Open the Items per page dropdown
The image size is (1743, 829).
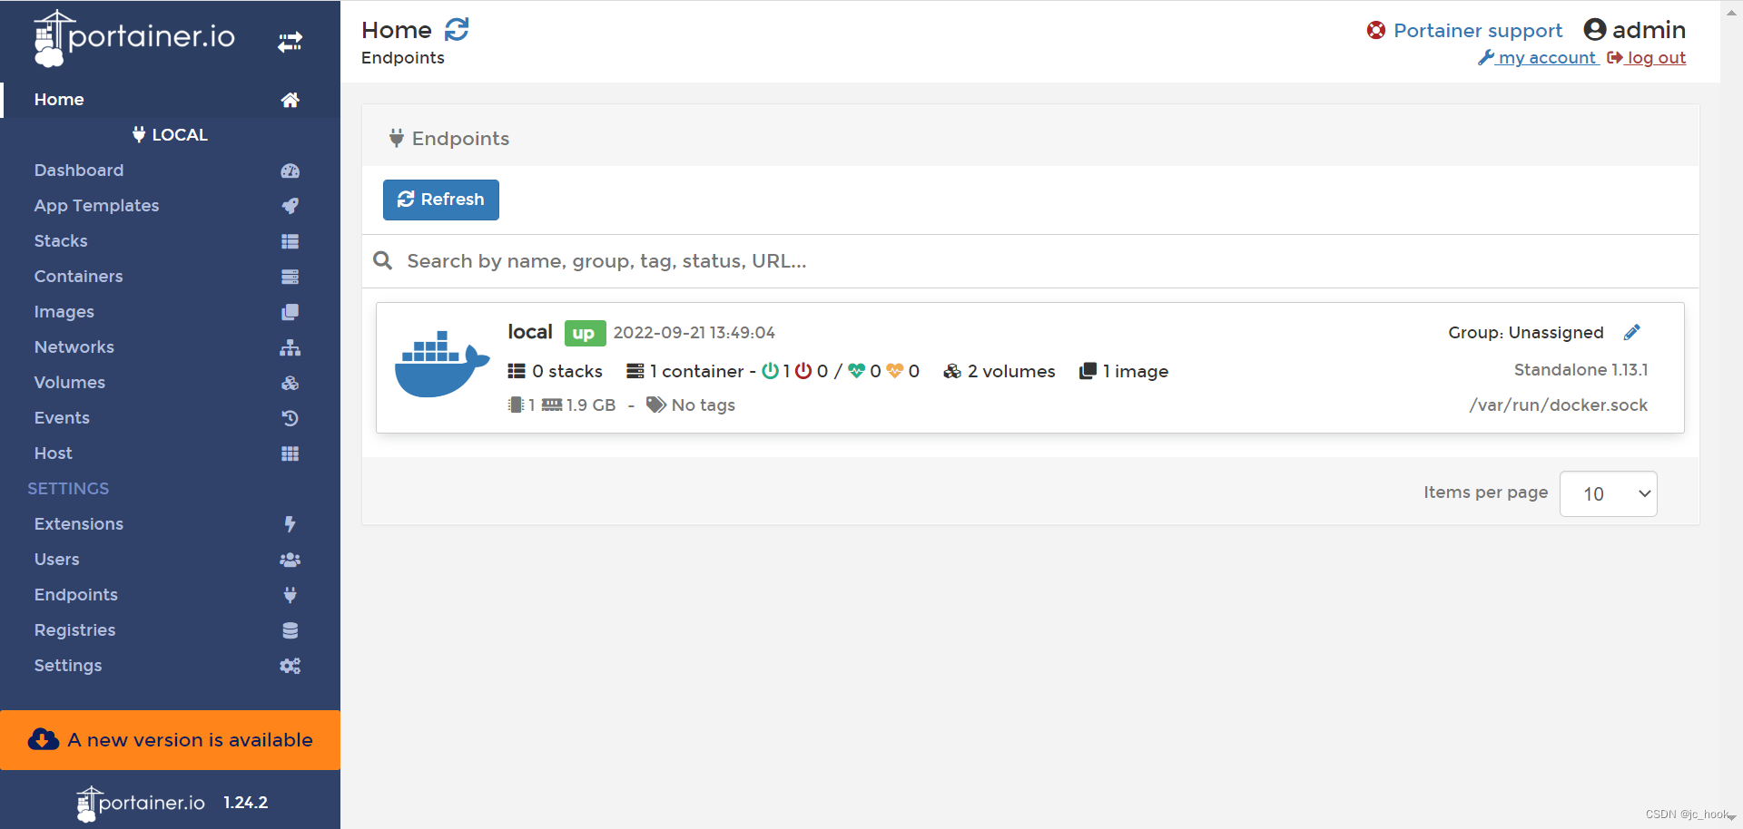1608,493
